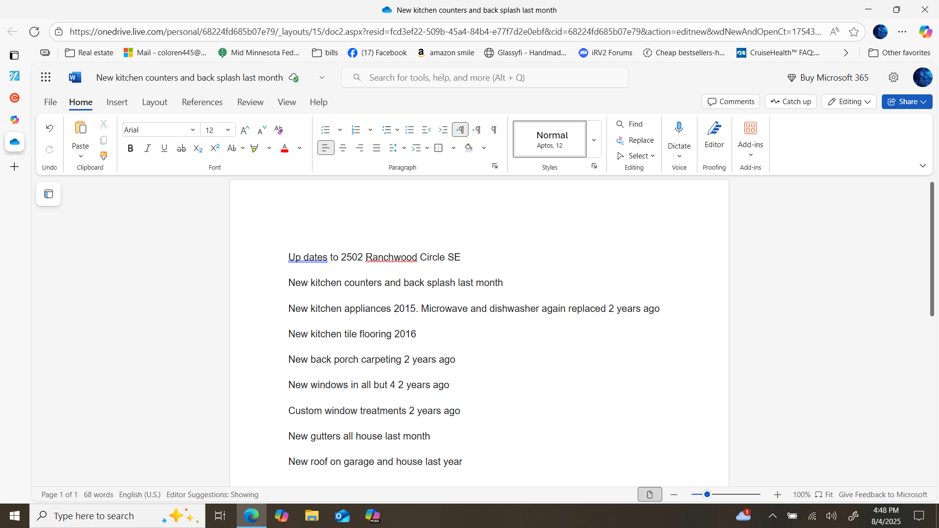The width and height of the screenshot is (939, 528).
Task: Open the Add-ins icon
Action: pos(750,128)
